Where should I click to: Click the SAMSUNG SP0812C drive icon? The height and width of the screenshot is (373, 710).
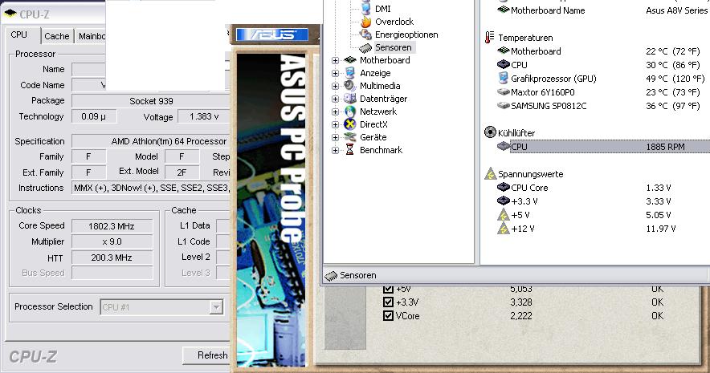click(x=504, y=105)
